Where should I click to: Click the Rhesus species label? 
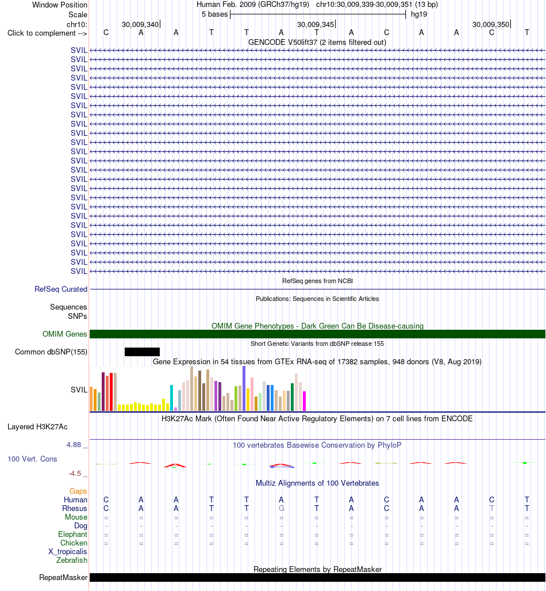point(75,509)
